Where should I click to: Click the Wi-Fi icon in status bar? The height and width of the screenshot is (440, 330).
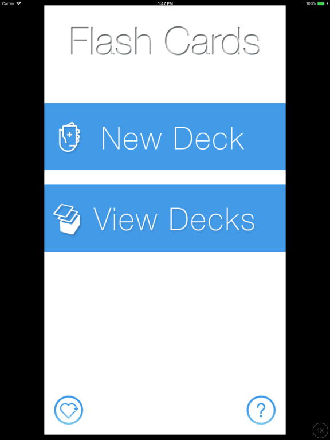tap(19, 3)
